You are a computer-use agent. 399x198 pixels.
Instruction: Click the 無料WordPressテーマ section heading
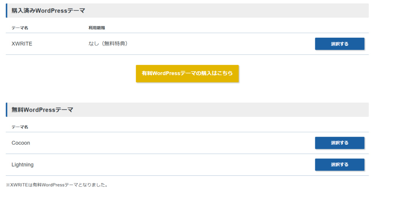[x=42, y=110]
